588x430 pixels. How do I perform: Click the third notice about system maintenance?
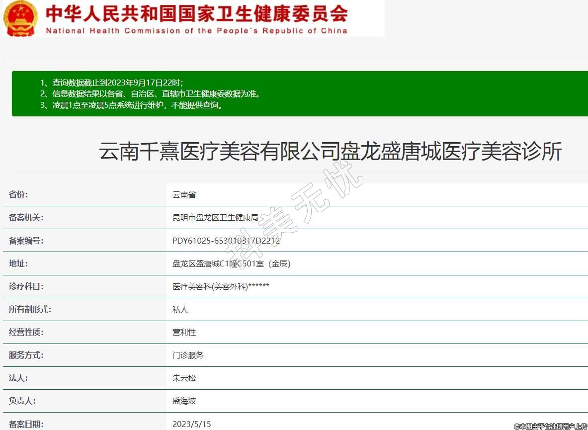tap(132, 105)
